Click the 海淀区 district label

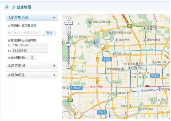tap(107, 59)
